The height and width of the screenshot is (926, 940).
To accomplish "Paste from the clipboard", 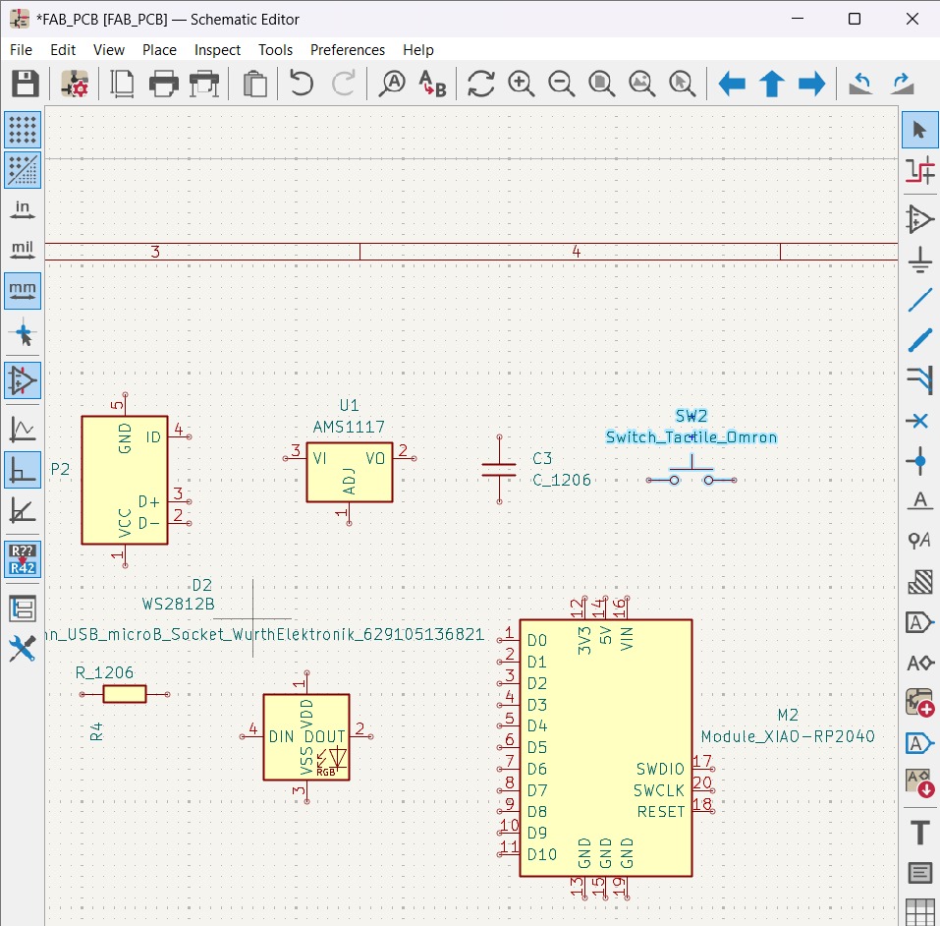I will (x=254, y=84).
